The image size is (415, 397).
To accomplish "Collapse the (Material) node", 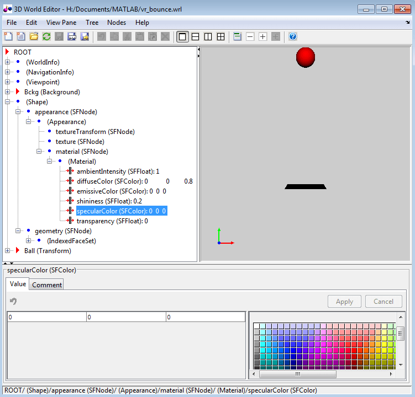I will [x=50, y=161].
